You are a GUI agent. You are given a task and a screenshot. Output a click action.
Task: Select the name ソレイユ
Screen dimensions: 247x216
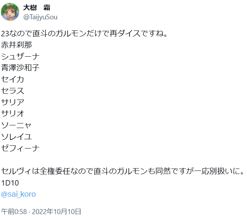[16, 137]
